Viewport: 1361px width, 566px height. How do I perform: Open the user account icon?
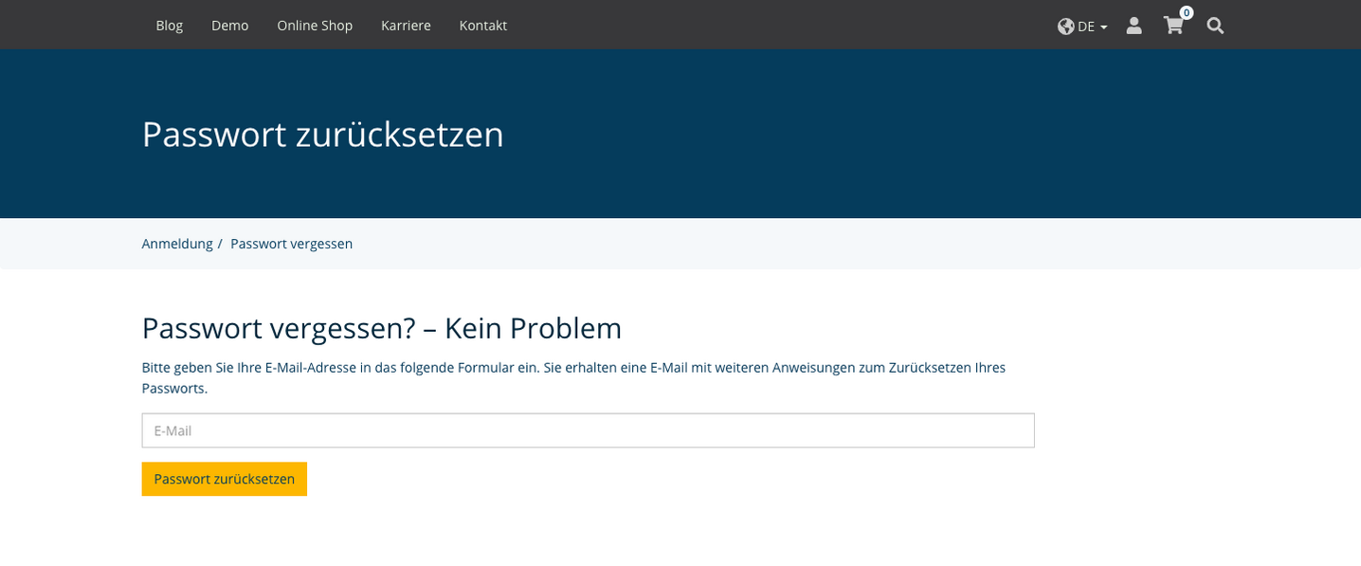click(x=1134, y=26)
